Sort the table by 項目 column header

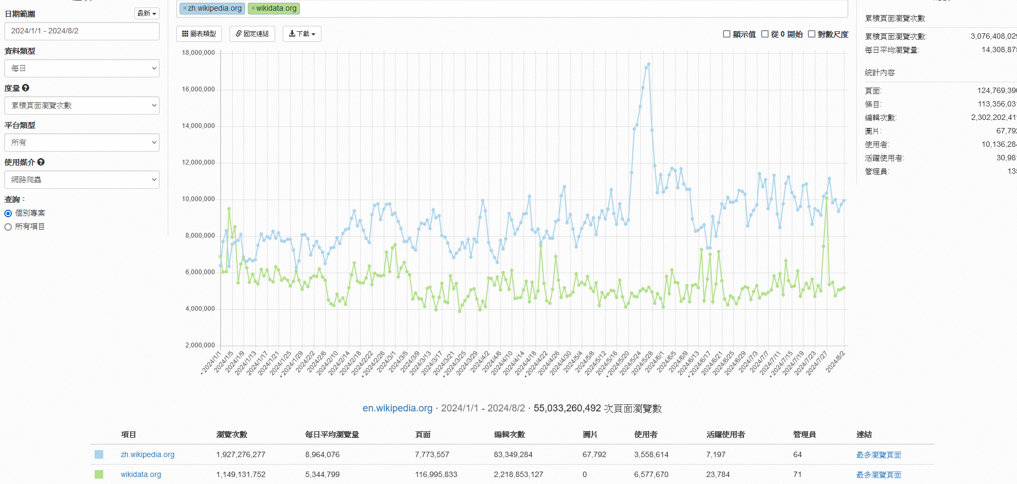(x=128, y=435)
